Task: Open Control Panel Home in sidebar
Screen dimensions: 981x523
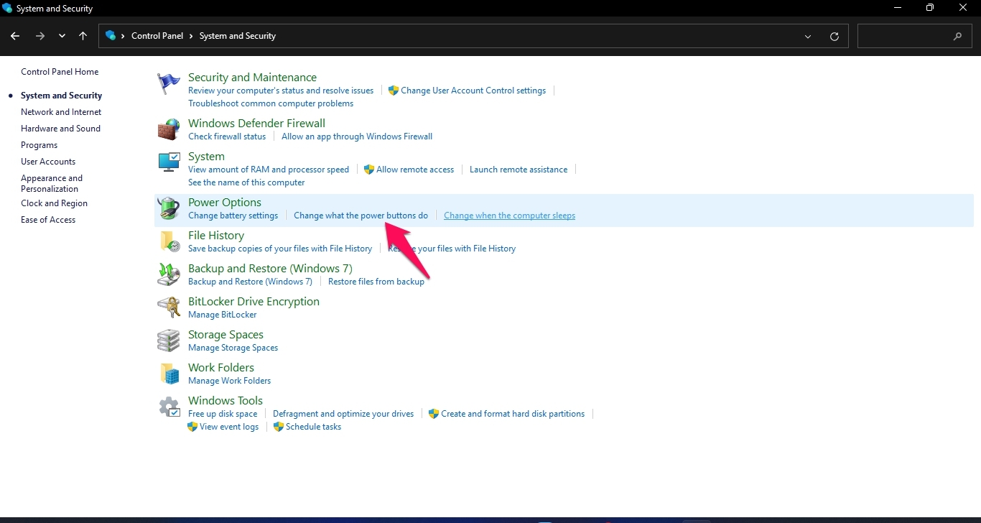Action: coord(60,72)
